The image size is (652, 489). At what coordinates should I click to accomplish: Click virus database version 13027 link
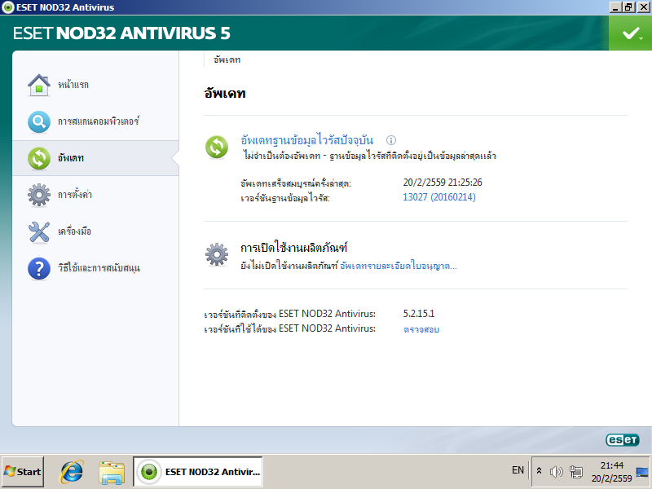(439, 197)
